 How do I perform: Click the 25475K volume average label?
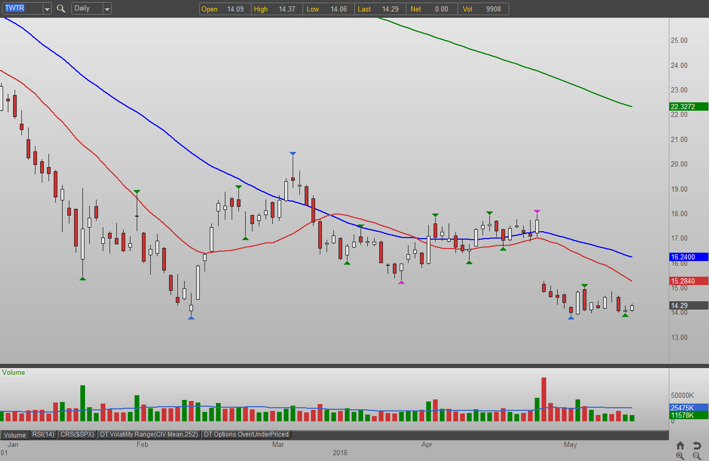(689, 408)
